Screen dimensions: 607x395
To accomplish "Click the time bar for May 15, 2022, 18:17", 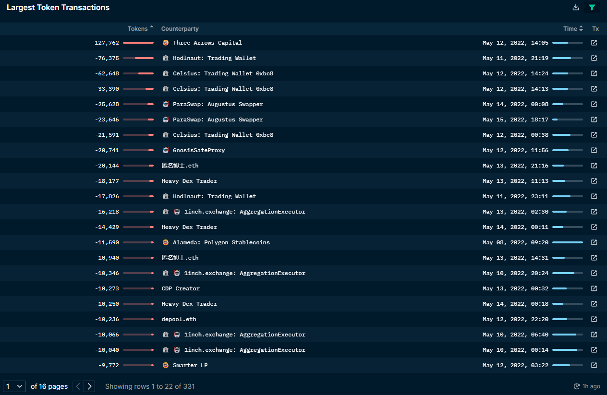I will tap(568, 120).
